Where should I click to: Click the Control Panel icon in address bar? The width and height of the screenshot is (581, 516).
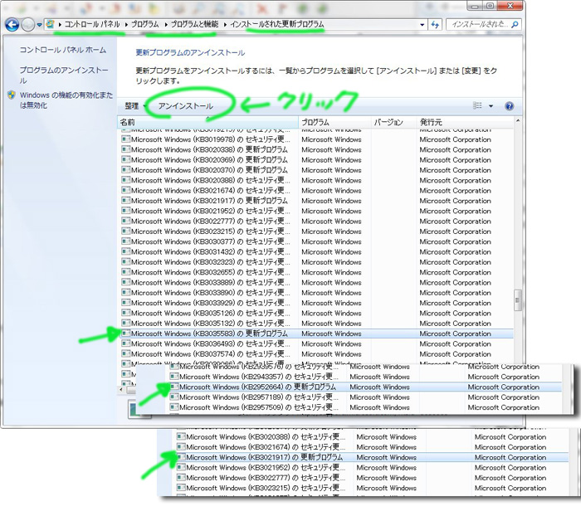[51, 25]
